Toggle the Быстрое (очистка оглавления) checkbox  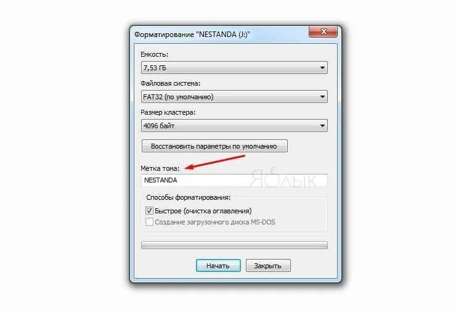pyautogui.click(x=149, y=210)
